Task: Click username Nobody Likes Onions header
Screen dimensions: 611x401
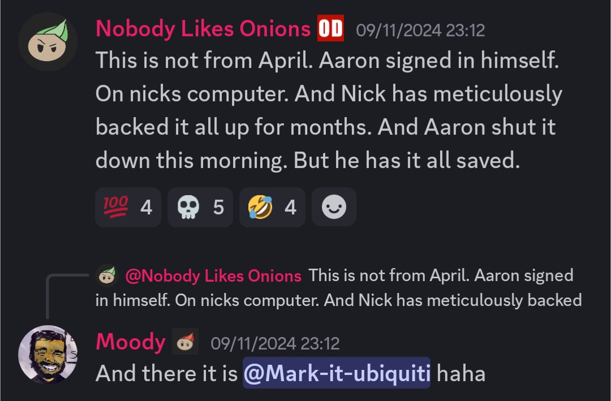Action: pyautogui.click(x=203, y=29)
